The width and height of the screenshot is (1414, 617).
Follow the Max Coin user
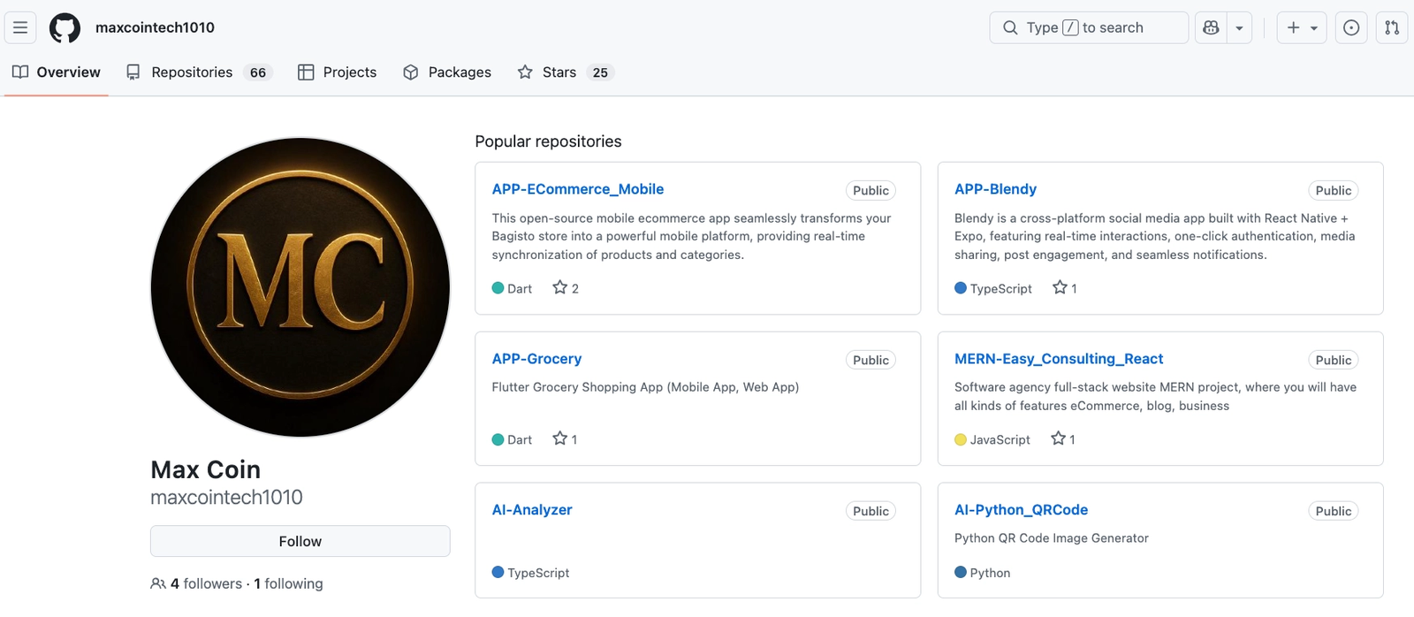pyautogui.click(x=300, y=541)
